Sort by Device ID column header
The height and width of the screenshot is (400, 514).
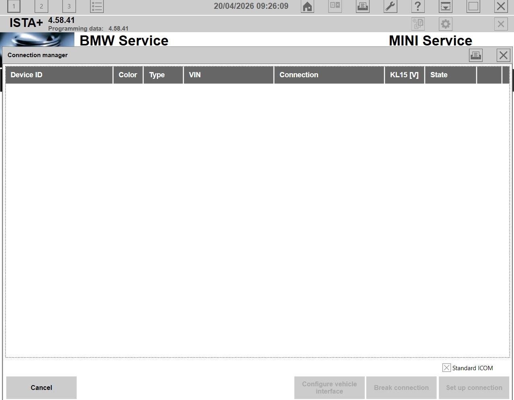(59, 75)
